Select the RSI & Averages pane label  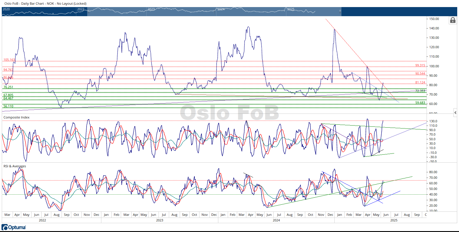(x=15, y=166)
